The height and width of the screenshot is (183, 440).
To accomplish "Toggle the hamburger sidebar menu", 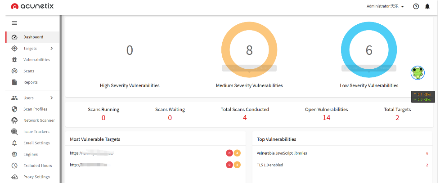I will pos(14,23).
